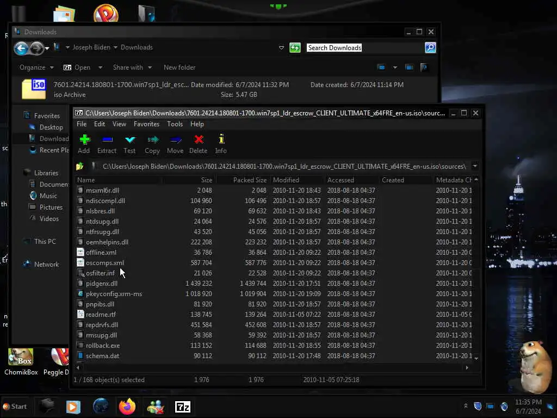Click the Downloads breadcrumb in address bar
Image resolution: width=557 pixels, height=418 pixels.
[137, 47]
